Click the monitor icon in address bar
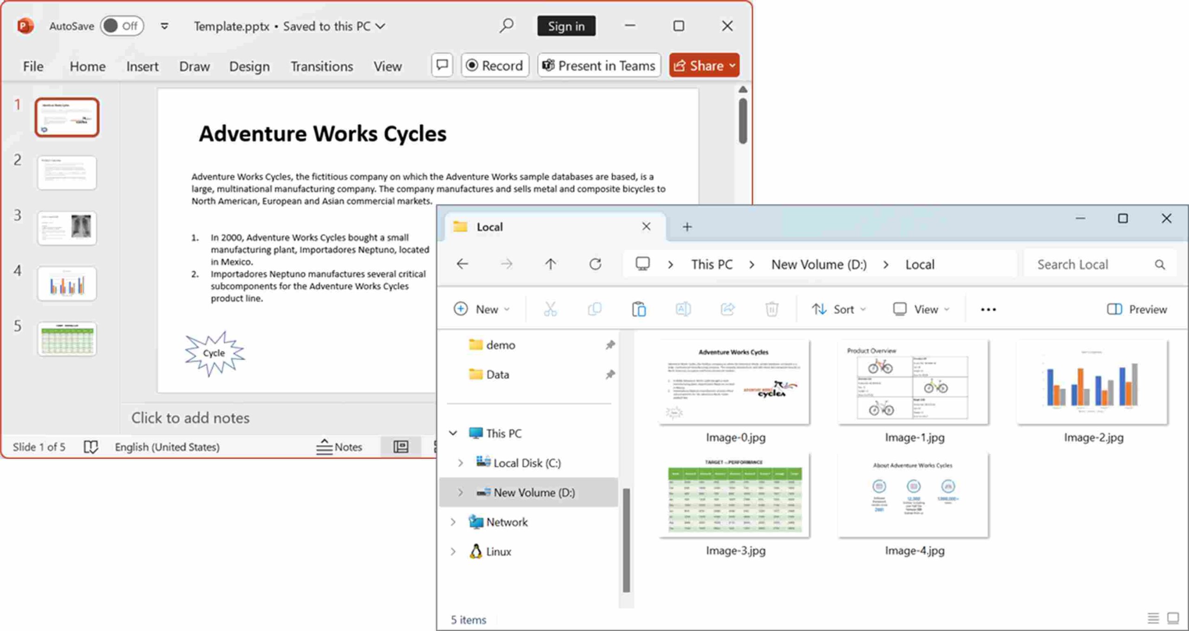 642,264
